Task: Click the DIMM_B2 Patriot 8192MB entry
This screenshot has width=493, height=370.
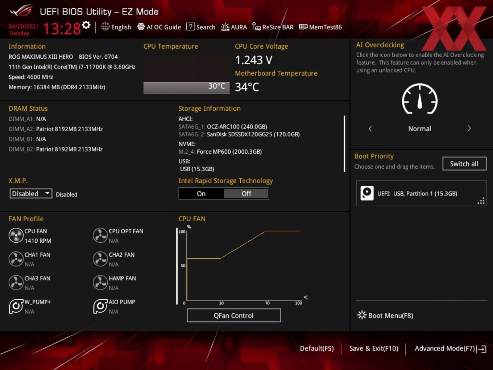Action: click(x=56, y=149)
